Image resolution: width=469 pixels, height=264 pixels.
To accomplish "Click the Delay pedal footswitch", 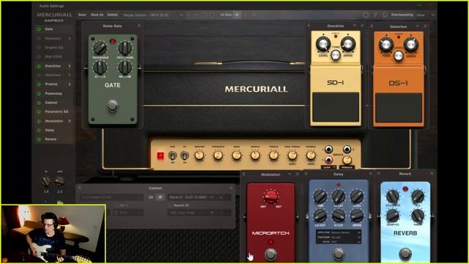I will pyautogui.click(x=339, y=254).
